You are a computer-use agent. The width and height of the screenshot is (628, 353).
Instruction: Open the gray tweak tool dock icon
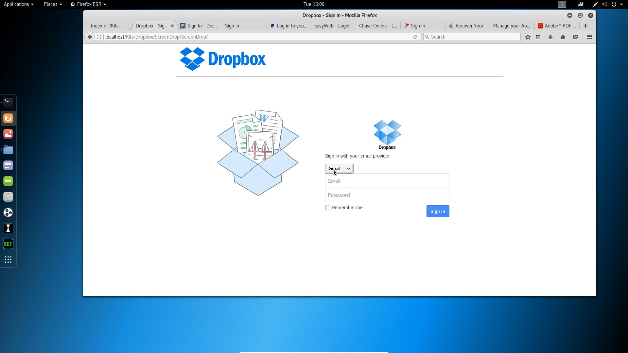[8, 197]
